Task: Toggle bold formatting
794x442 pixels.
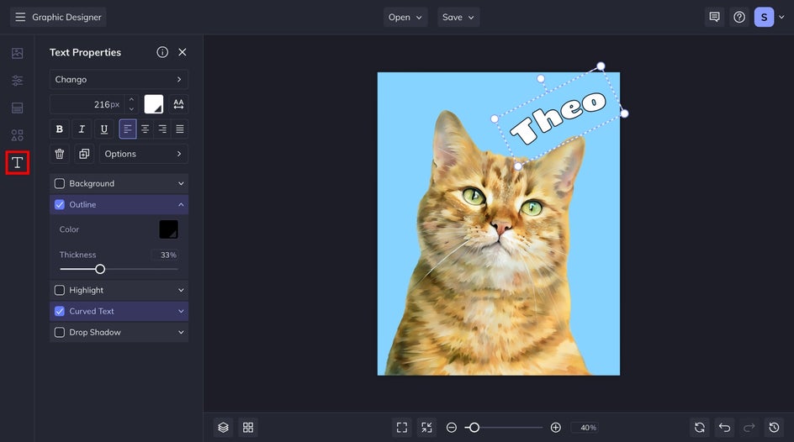Action: (59, 129)
